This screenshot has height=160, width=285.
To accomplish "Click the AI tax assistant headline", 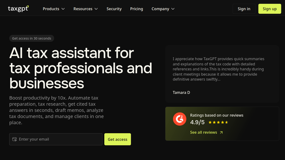I will tap(81, 68).
